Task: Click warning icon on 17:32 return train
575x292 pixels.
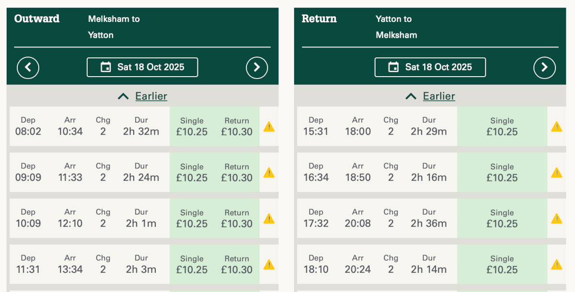Action: click(x=556, y=219)
